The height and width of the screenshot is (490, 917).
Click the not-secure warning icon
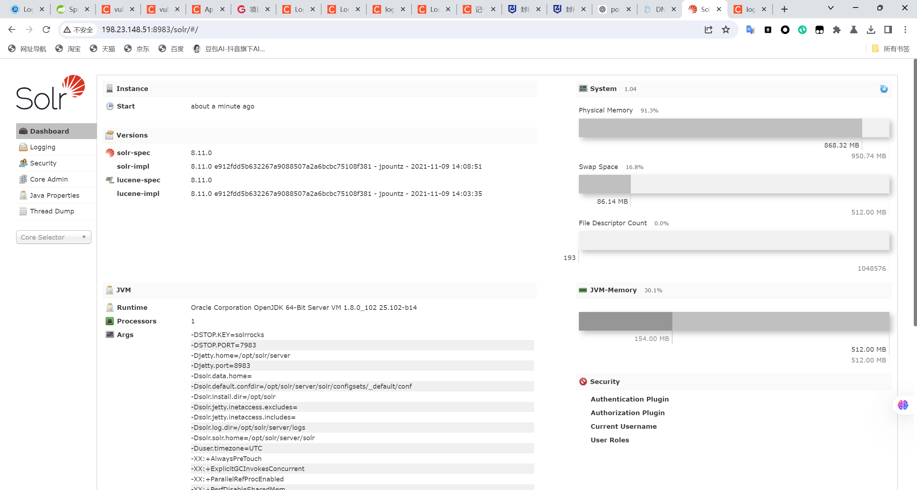[x=67, y=30]
